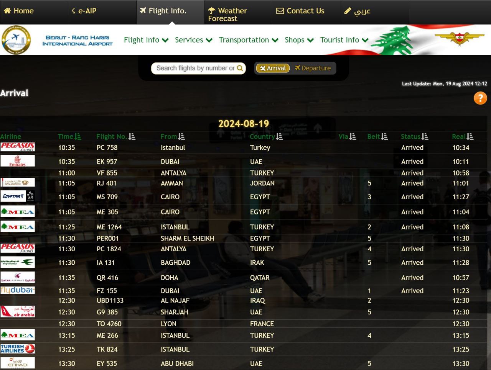Click the Etihad airline logo
The image size is (491, 370).
pos(18,363)
